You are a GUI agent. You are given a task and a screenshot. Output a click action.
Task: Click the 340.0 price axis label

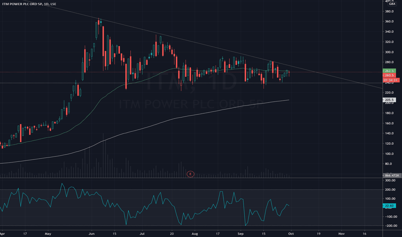pos(389,32)
